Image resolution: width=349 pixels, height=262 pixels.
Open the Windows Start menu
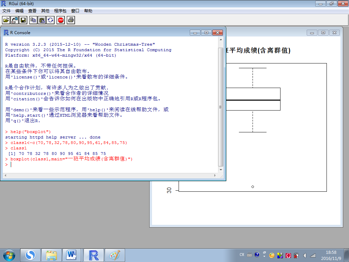[9, 255]
